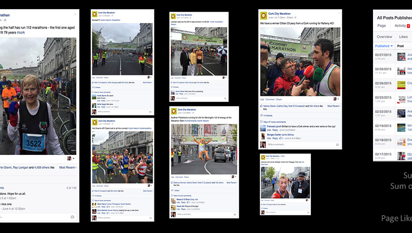Click the View 47 more comments link
Image resolution: width=412 pixels, height=233 pixels.
[x=275, y=122]
